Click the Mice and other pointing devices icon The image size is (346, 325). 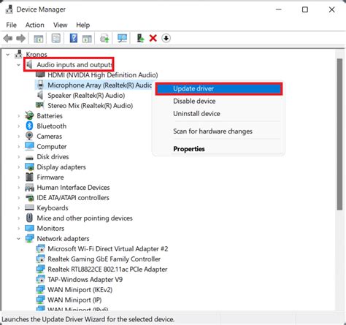coord(29,218)
